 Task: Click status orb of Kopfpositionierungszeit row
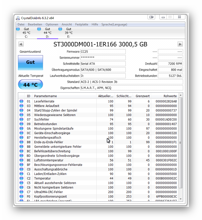(21, 196)
